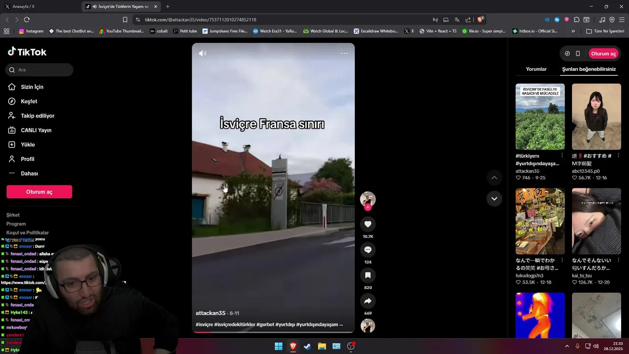Open the taskbar volume control
Viewport: 629px width, 354px height.
point(596,346)
